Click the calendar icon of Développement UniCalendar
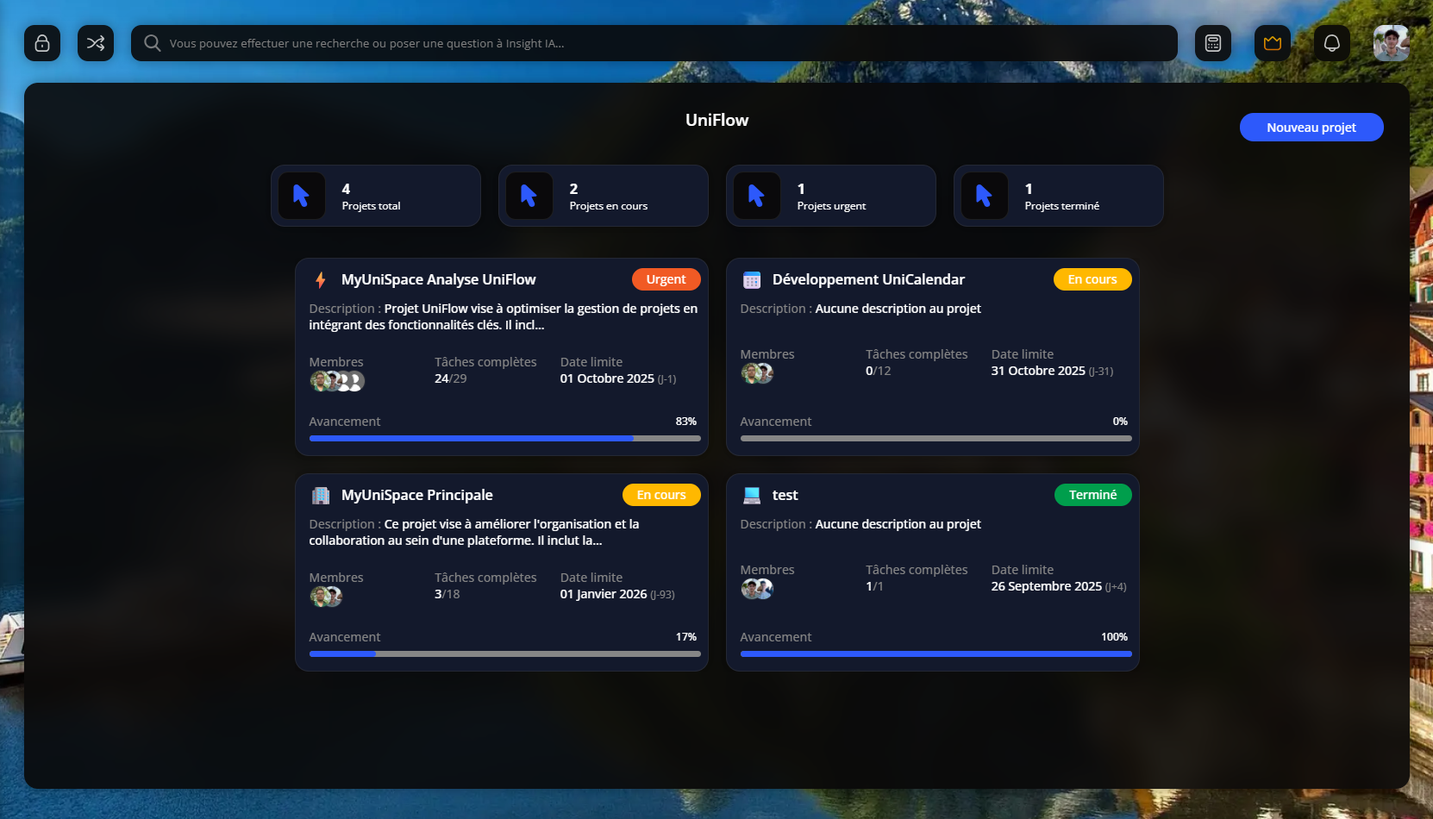This screenshot has height=819, width=1433. 752,280
